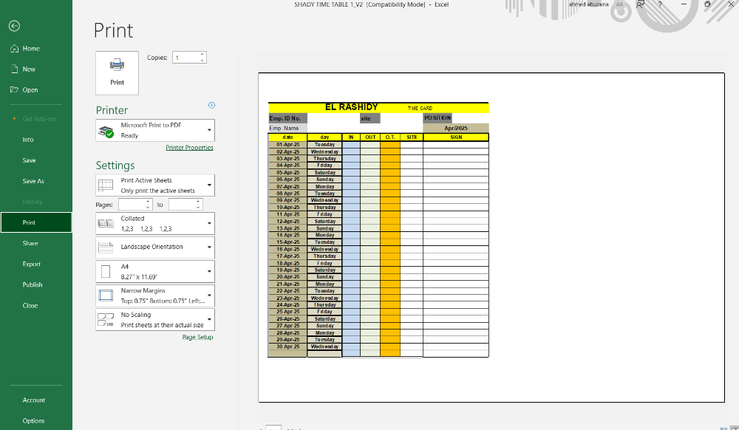The height and width of the screenshot is (430, 739).
Task: Click the large Print button with printer icon
Action: point(117,72)
